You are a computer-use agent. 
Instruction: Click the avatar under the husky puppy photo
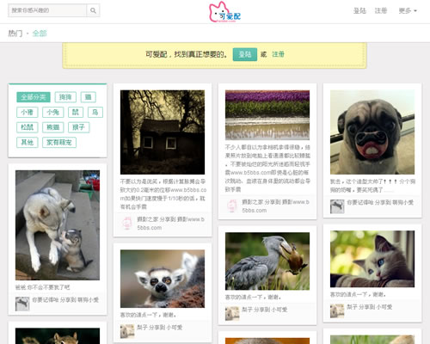(x=22, y=304)
